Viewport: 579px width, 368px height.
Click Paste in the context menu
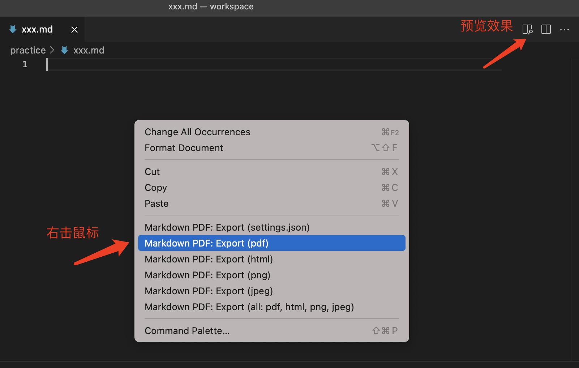pyautogui.click(x=156, y=203)
